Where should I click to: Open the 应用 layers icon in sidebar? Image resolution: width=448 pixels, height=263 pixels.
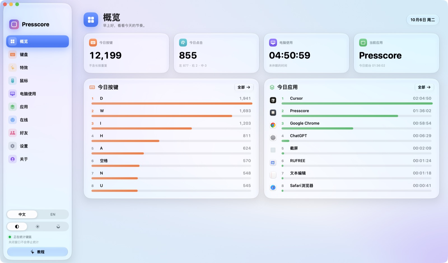point(13,107)
